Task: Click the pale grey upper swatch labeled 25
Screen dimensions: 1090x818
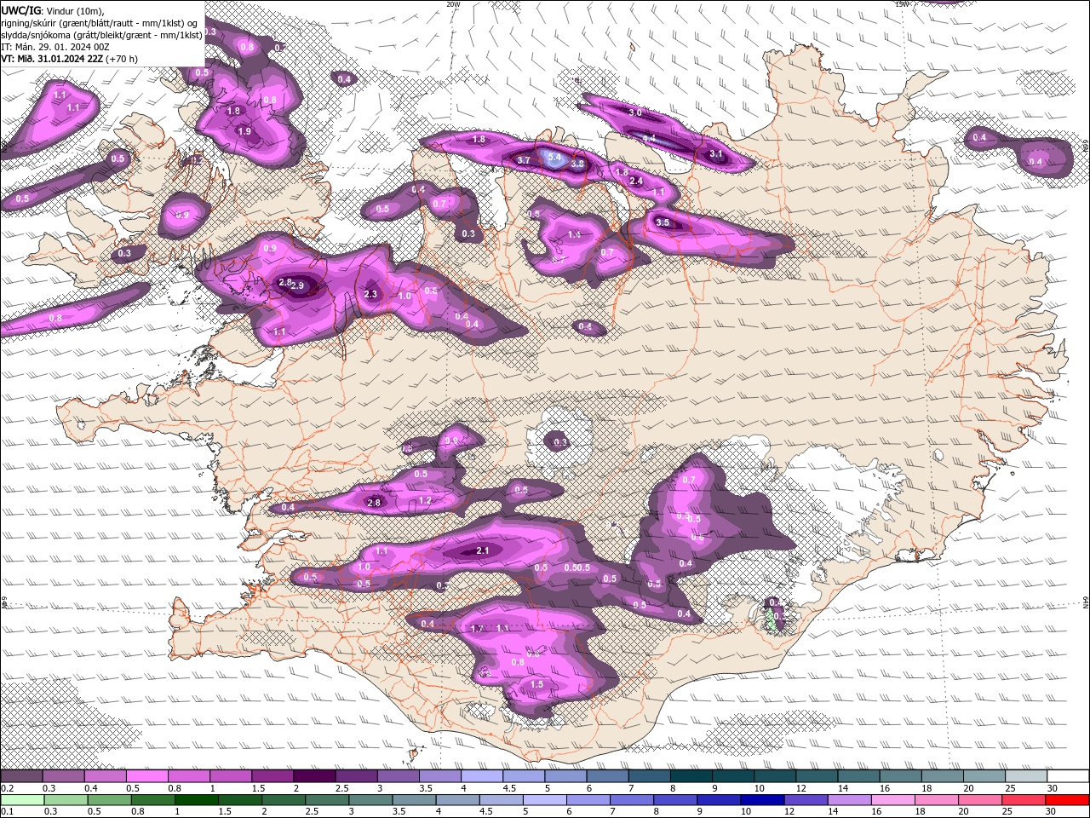Action: click(1026, 776)
